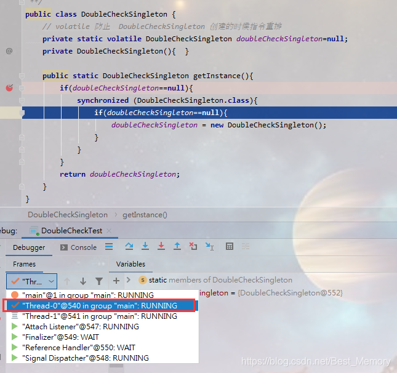The width and height of the screenshot is (397, 373).
Task: Select "Reference Handler"@550 WAIT thread
Action: tap(102, 347)
